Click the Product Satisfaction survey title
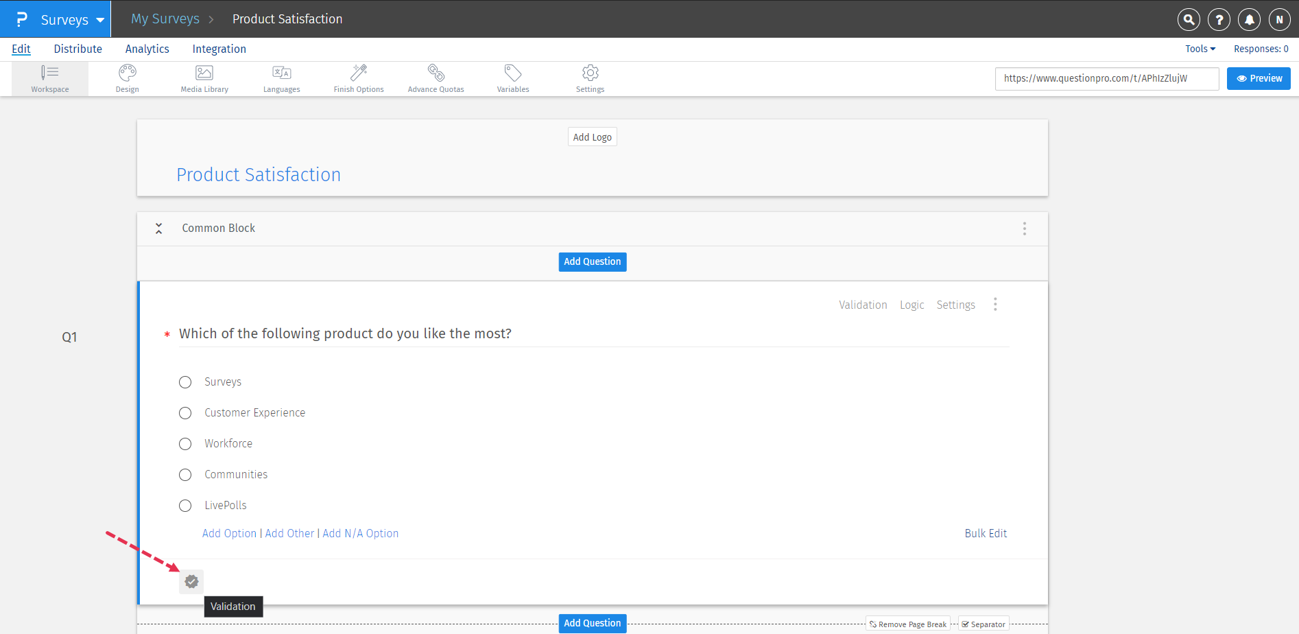 tap(259, 174)
